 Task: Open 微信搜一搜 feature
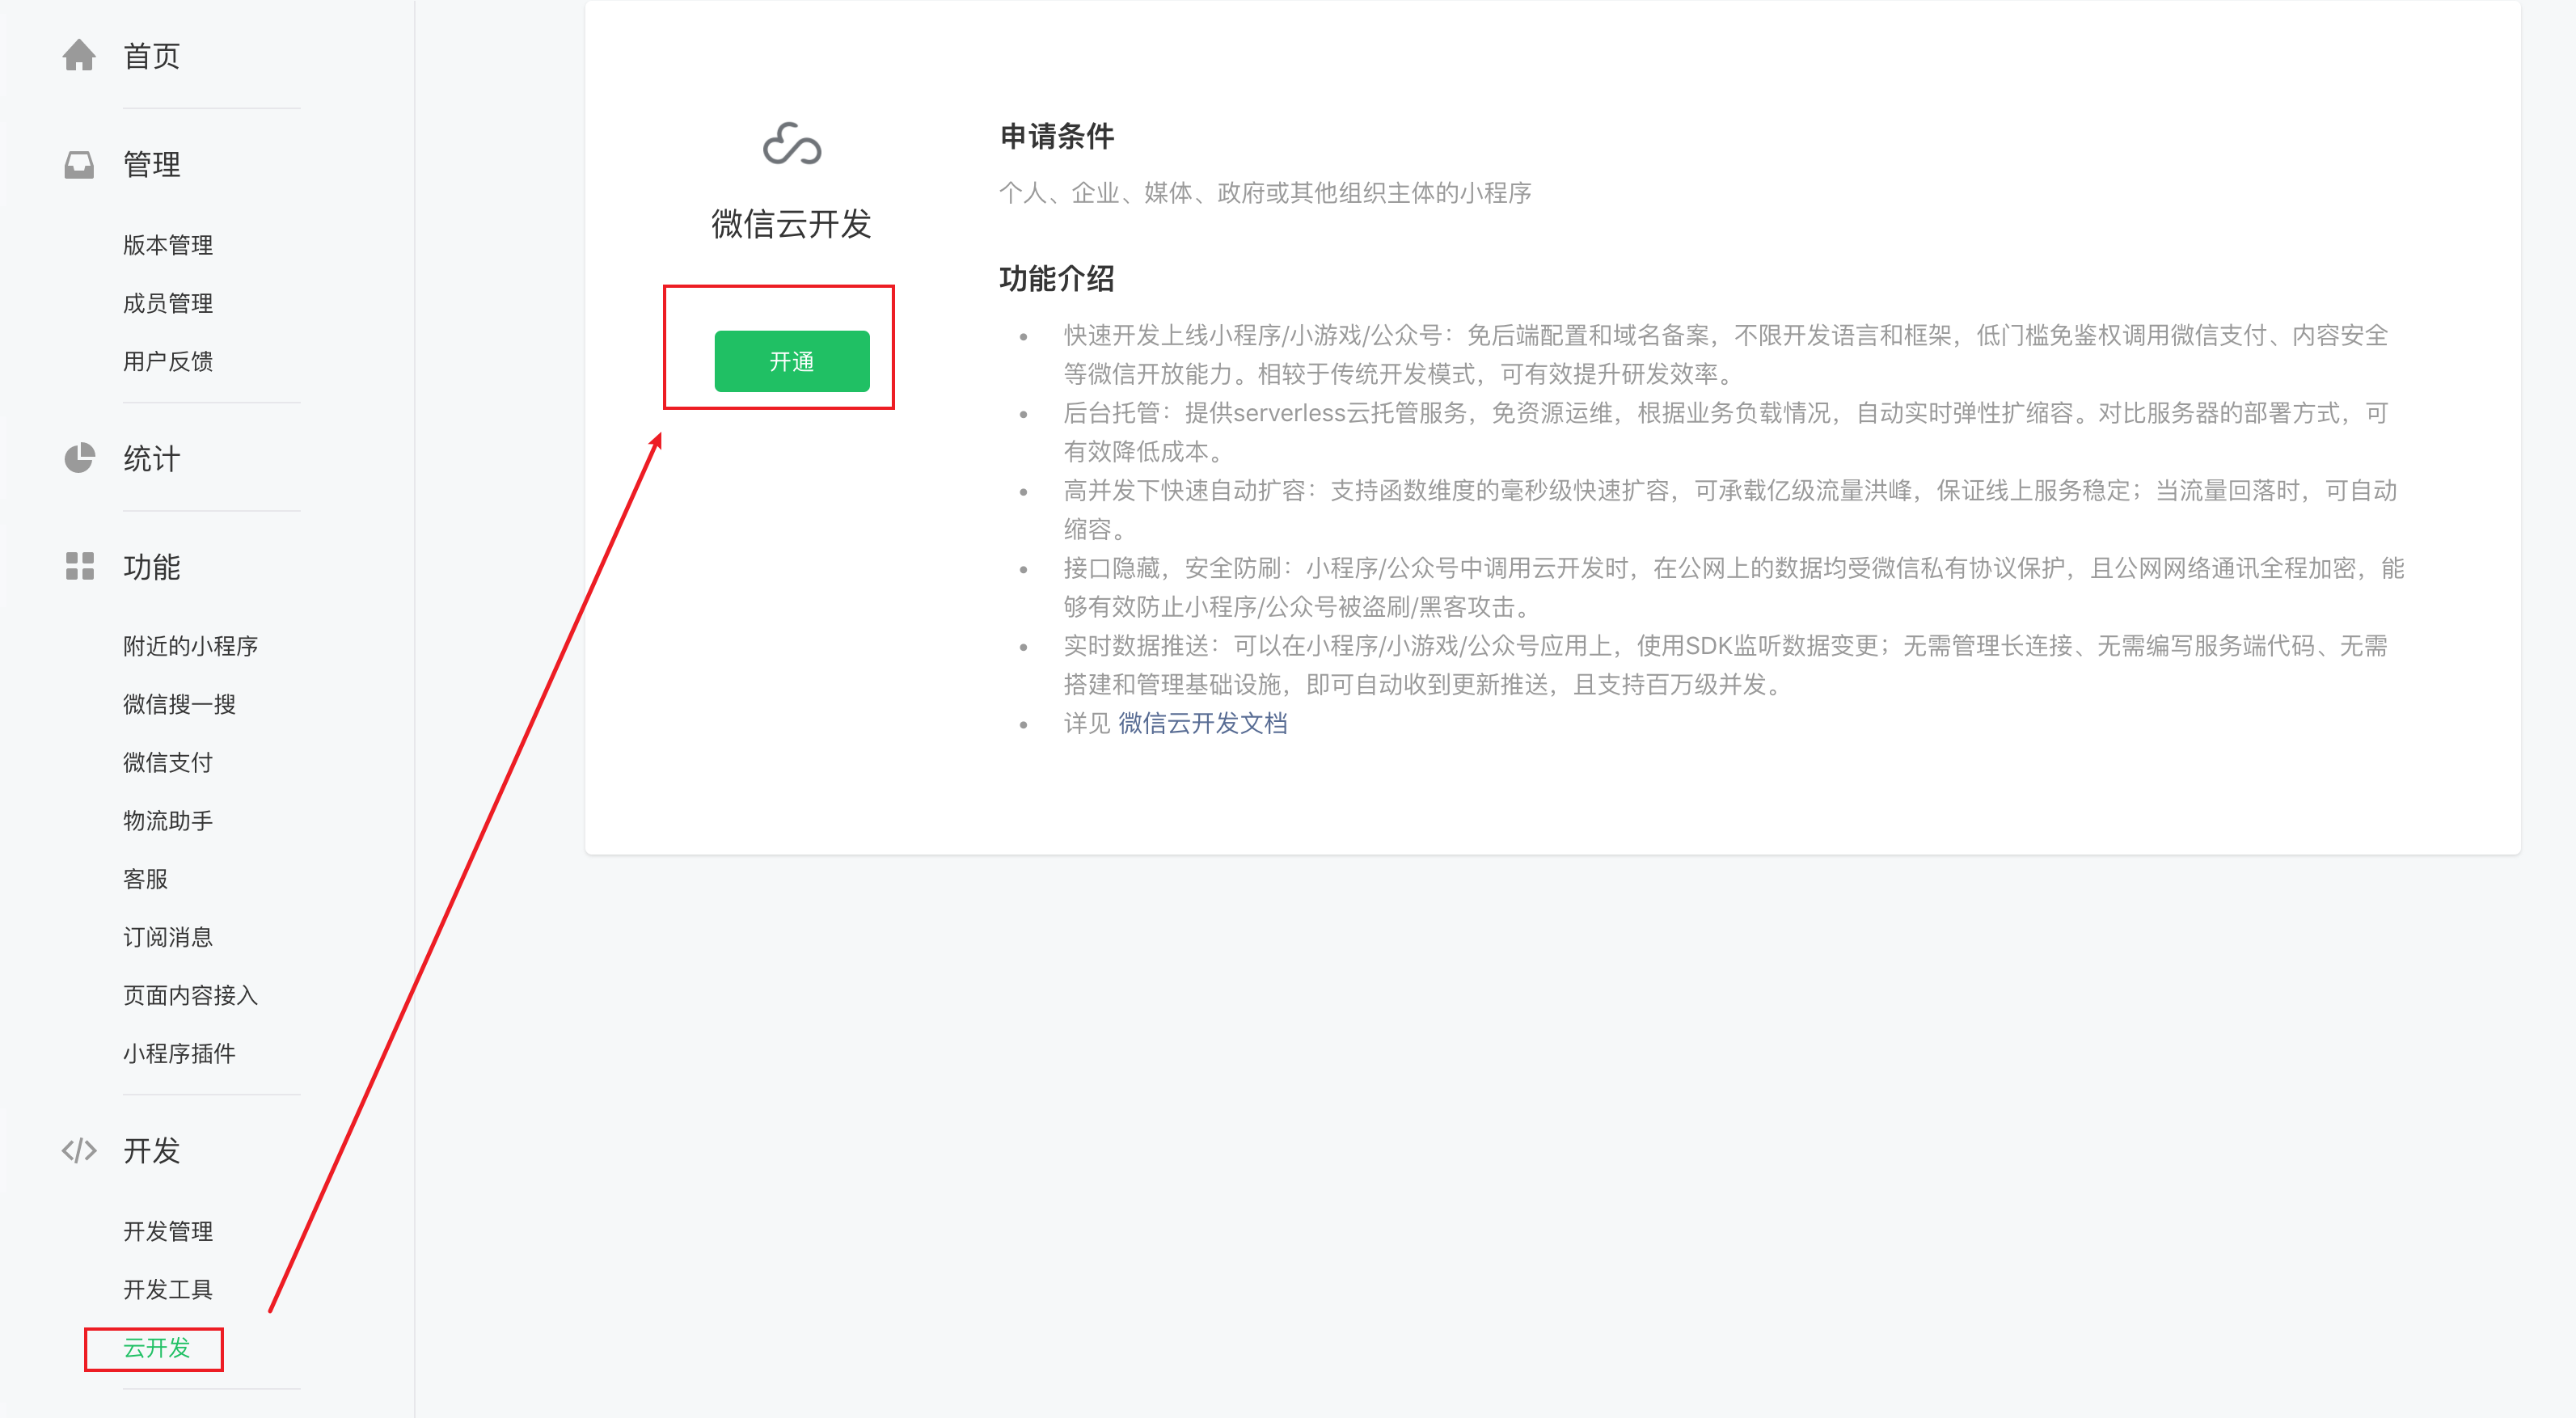179,704
